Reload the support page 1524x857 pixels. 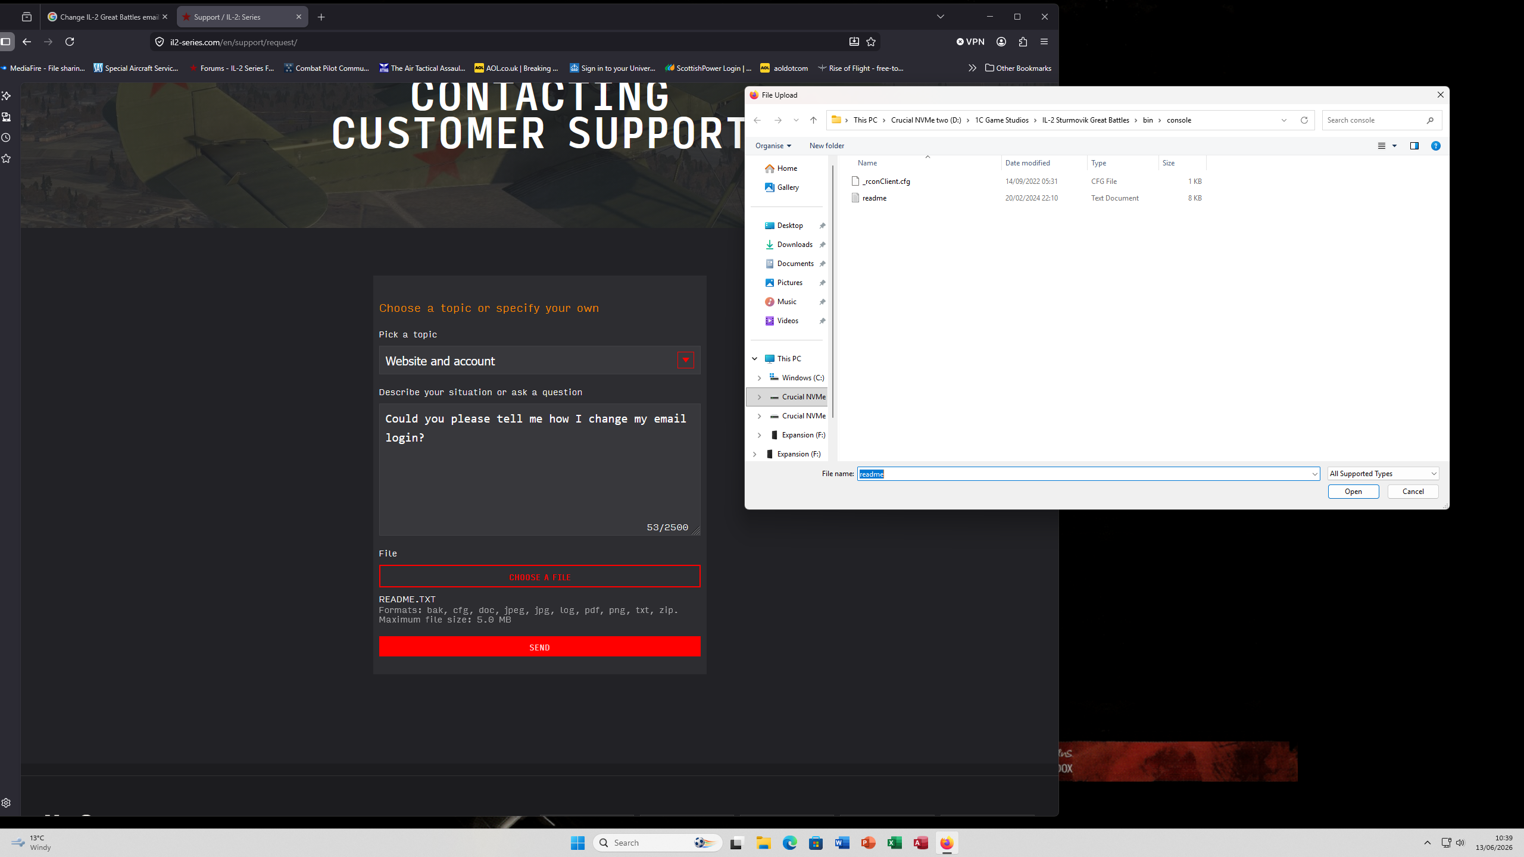70,42
